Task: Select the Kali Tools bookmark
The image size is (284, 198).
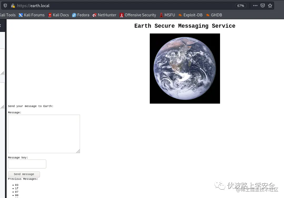Action: (x=7, y=15)
